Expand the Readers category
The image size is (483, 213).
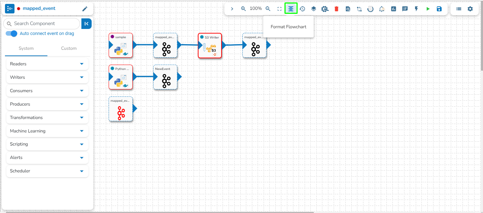point(47,64)
